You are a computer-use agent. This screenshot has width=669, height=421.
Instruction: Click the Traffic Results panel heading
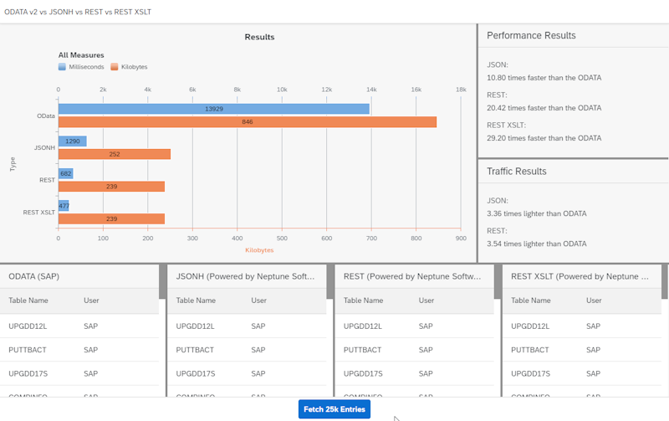516,172
